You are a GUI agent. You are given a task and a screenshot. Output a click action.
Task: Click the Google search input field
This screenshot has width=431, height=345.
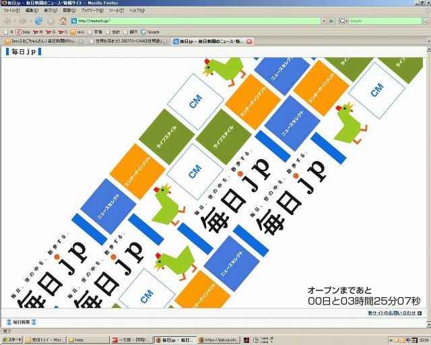(385, 21)
